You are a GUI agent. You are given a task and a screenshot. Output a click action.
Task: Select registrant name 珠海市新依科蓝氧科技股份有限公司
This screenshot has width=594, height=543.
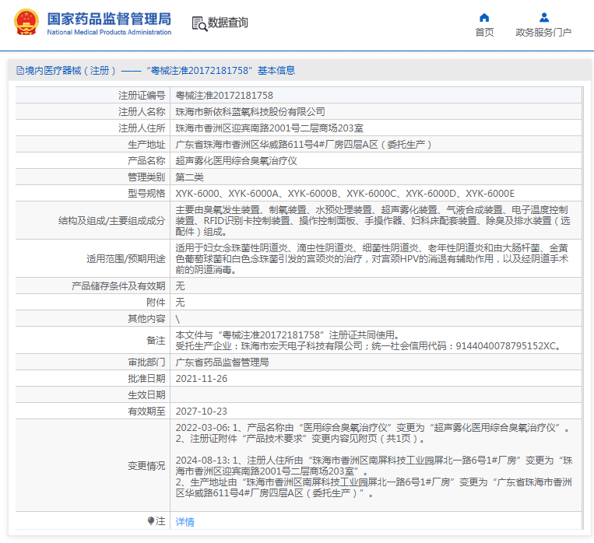coord(250,112)
